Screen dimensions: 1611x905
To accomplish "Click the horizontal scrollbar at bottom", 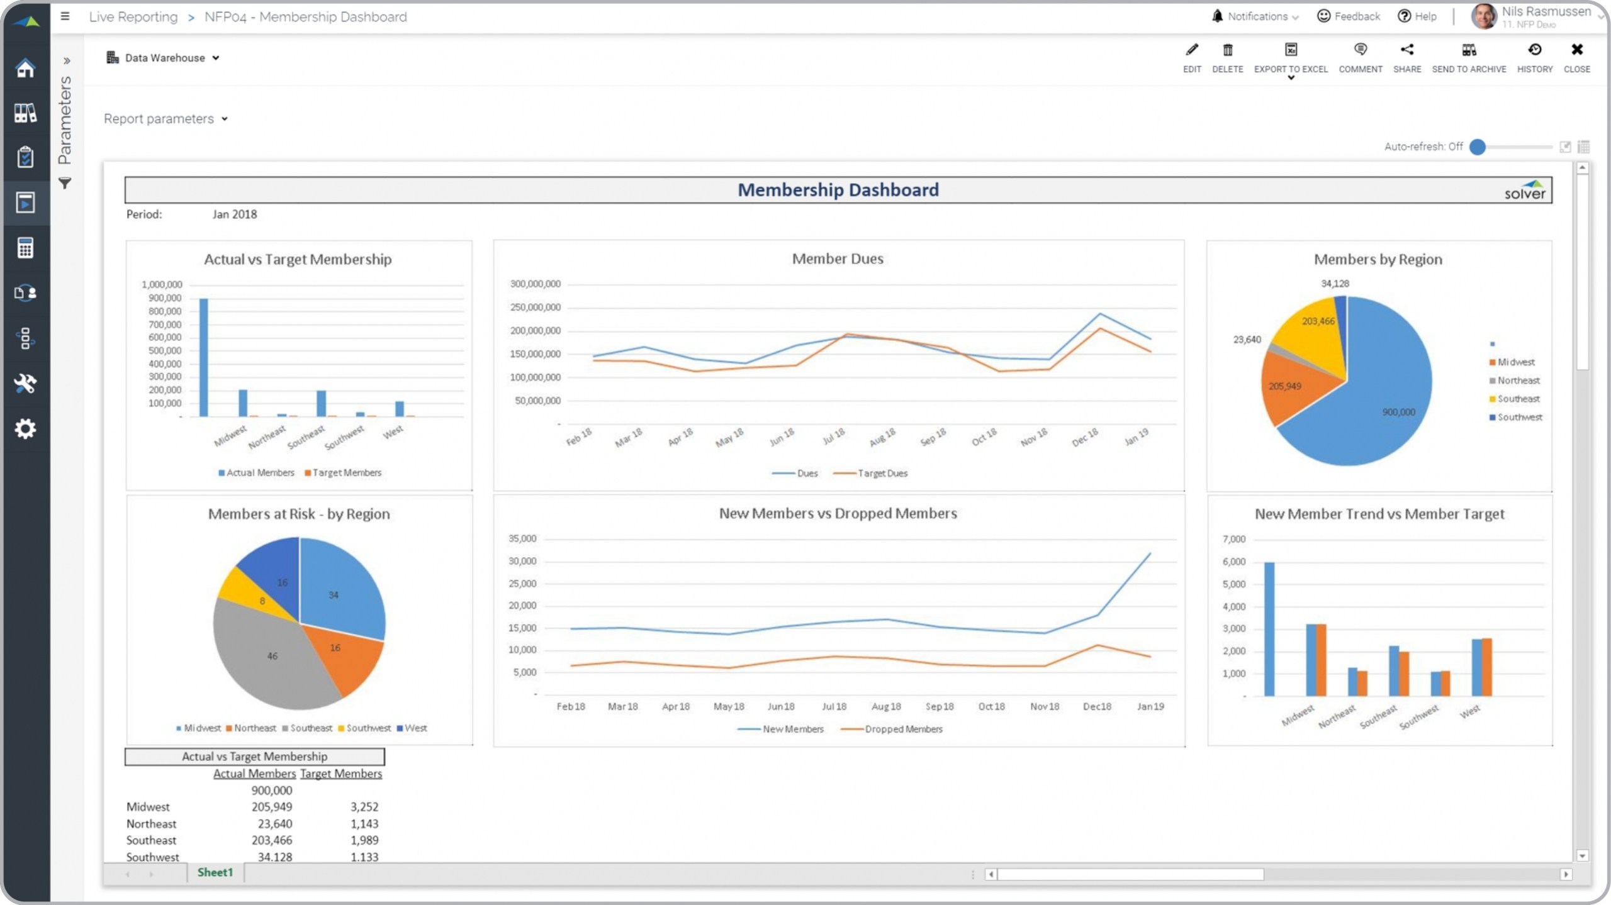I will coord(1130,874).
